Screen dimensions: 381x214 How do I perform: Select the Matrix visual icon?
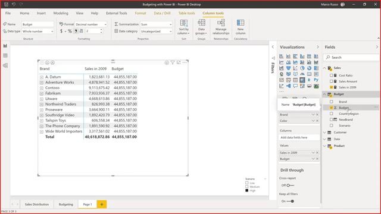[302, 80]
